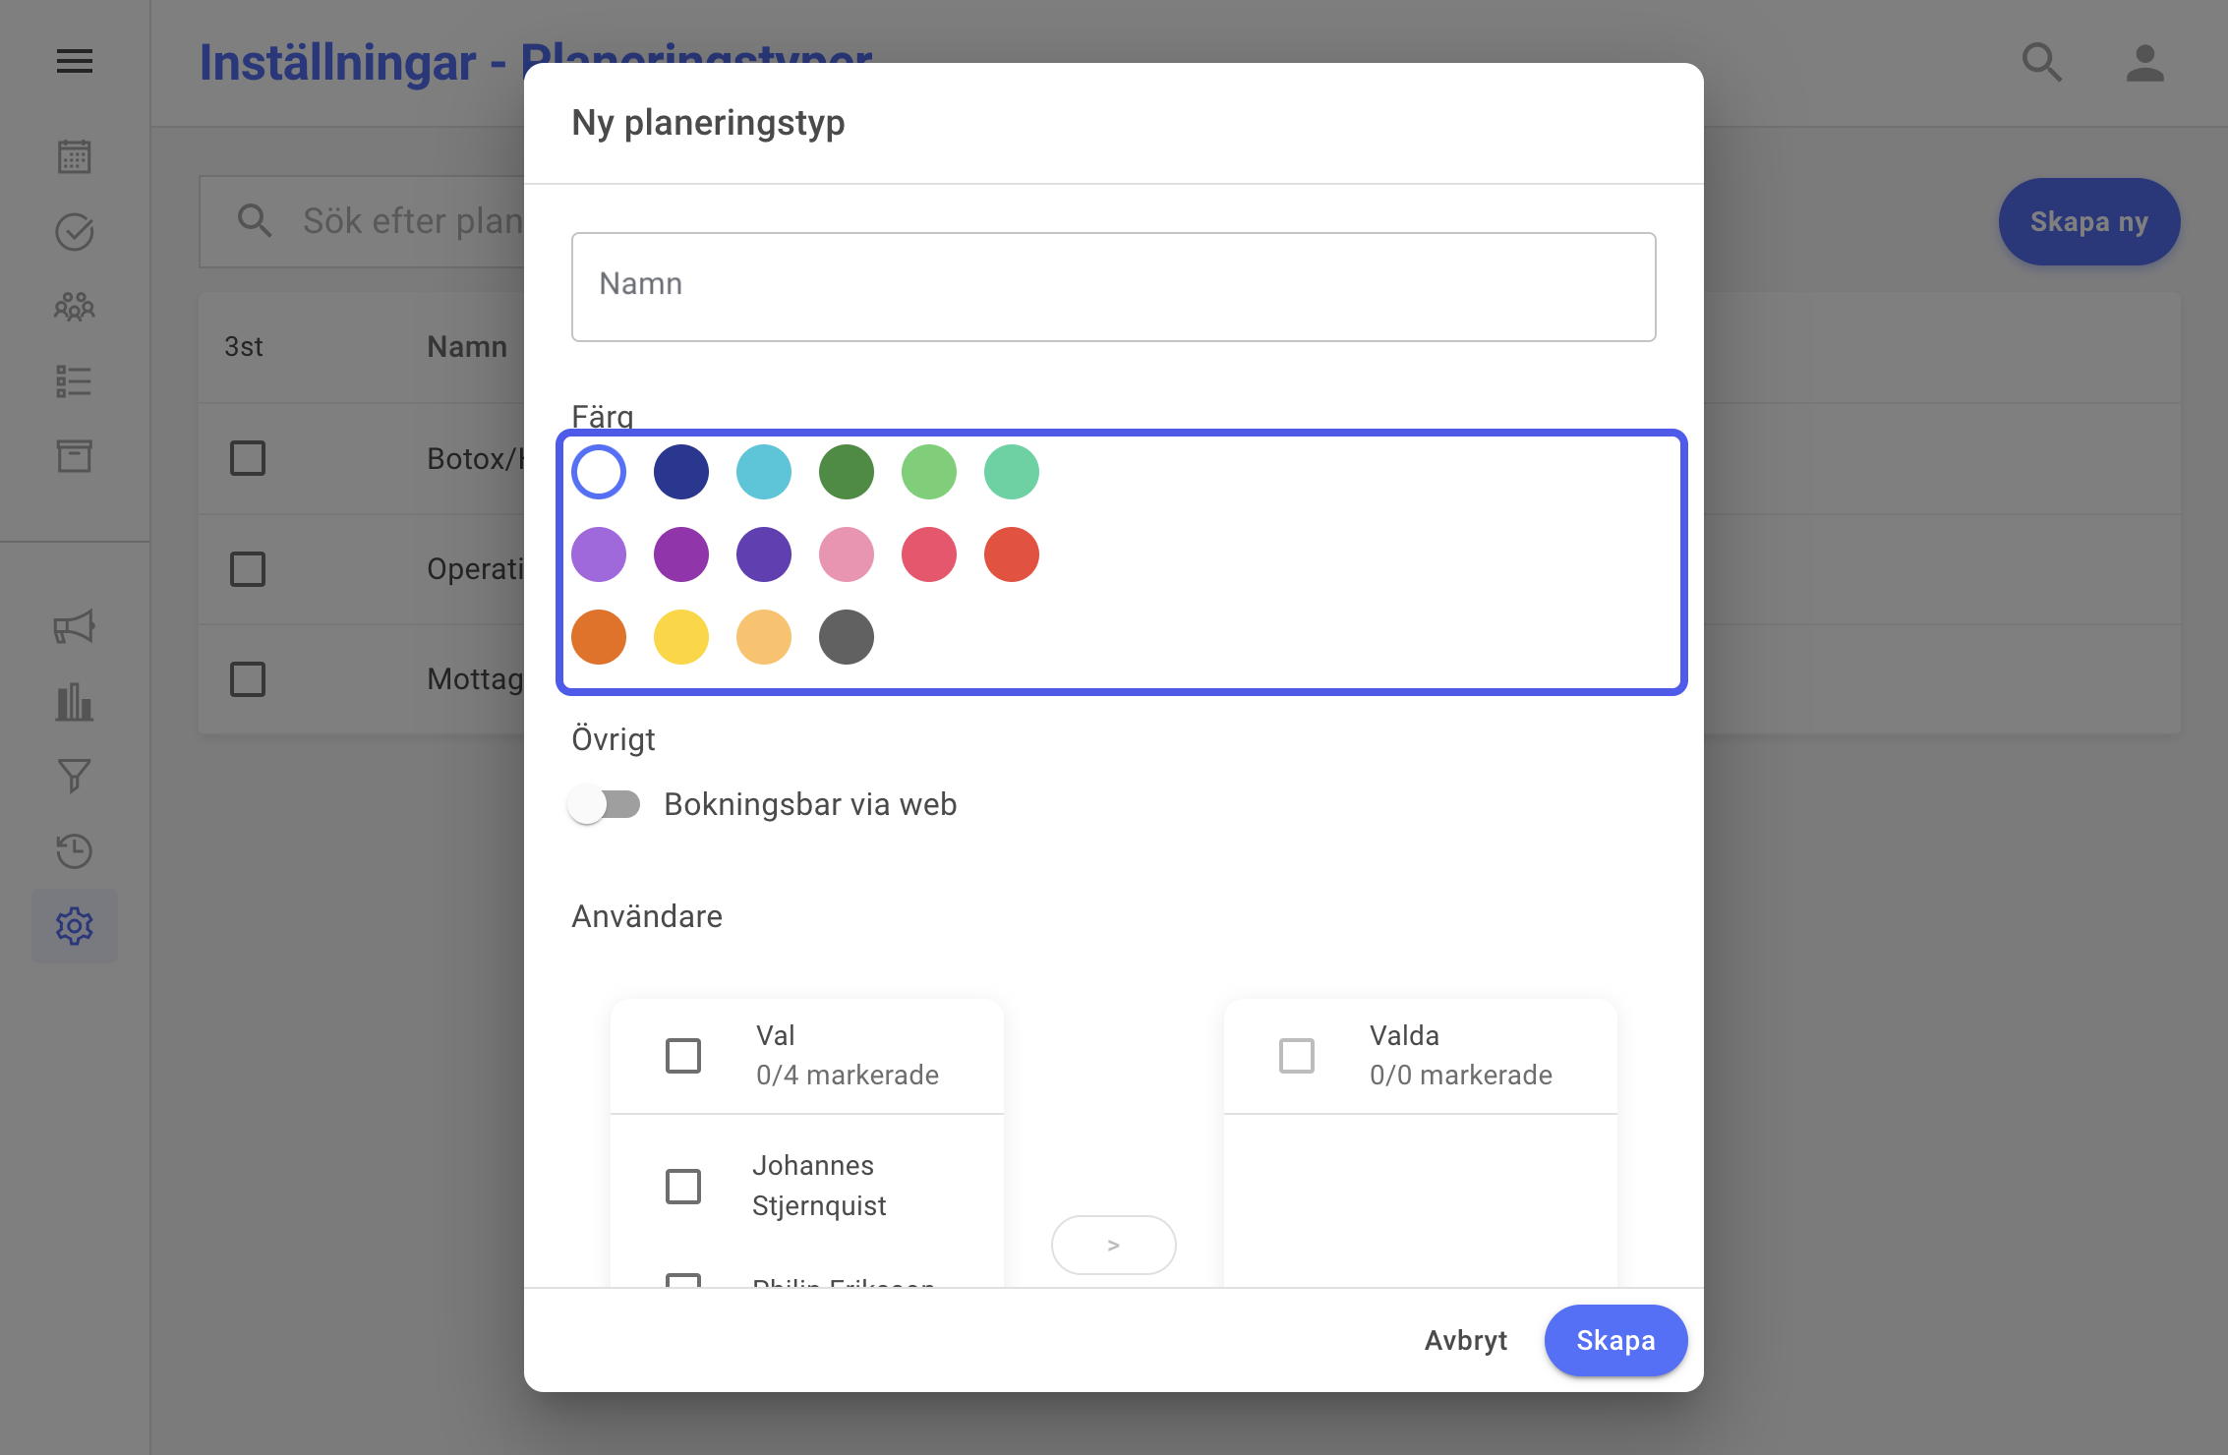Check the Johannes Stjernquist checkbox
This screenshot has height=1455, width=2228.
[683, 1186]
